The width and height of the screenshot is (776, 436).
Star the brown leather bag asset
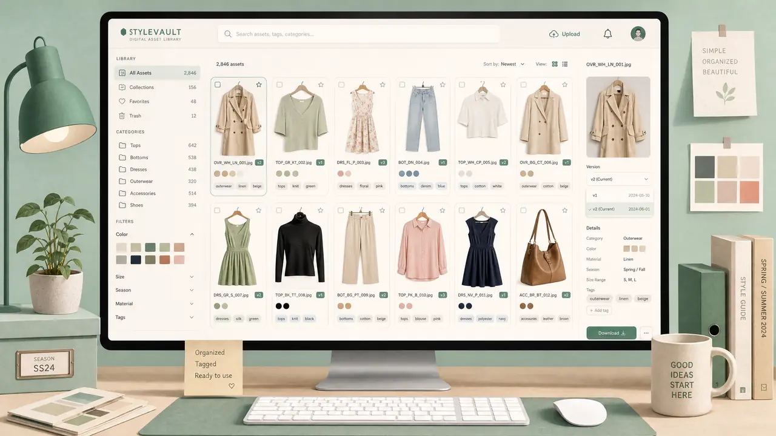[x=565, y=210]
